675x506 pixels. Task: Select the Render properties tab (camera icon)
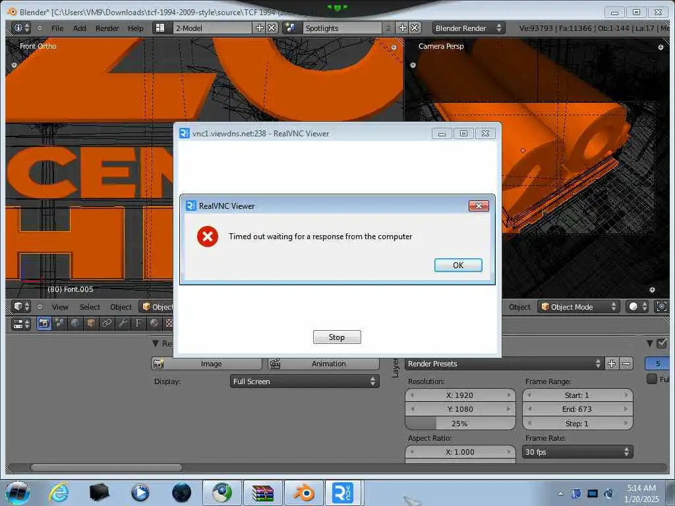click(x=44, y=323)
